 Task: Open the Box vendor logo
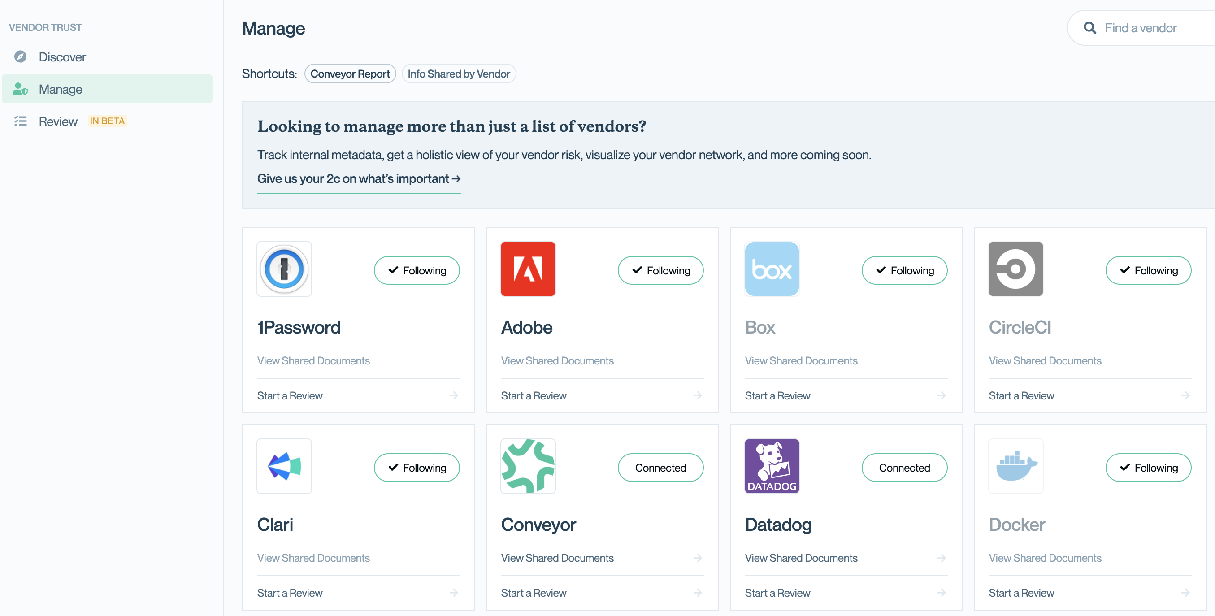(772, 269)
